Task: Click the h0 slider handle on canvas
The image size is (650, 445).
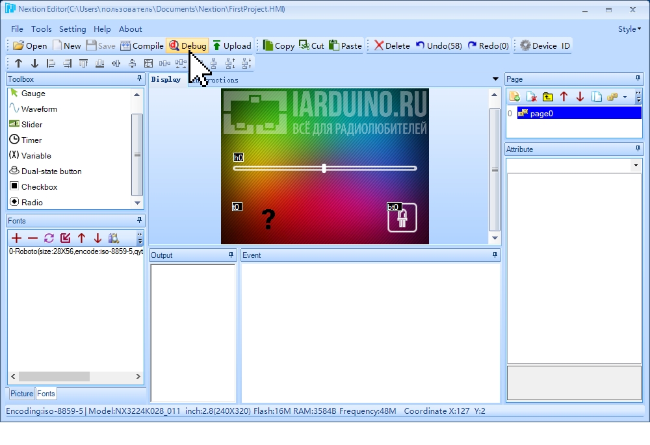Action: tap(324, 168)
